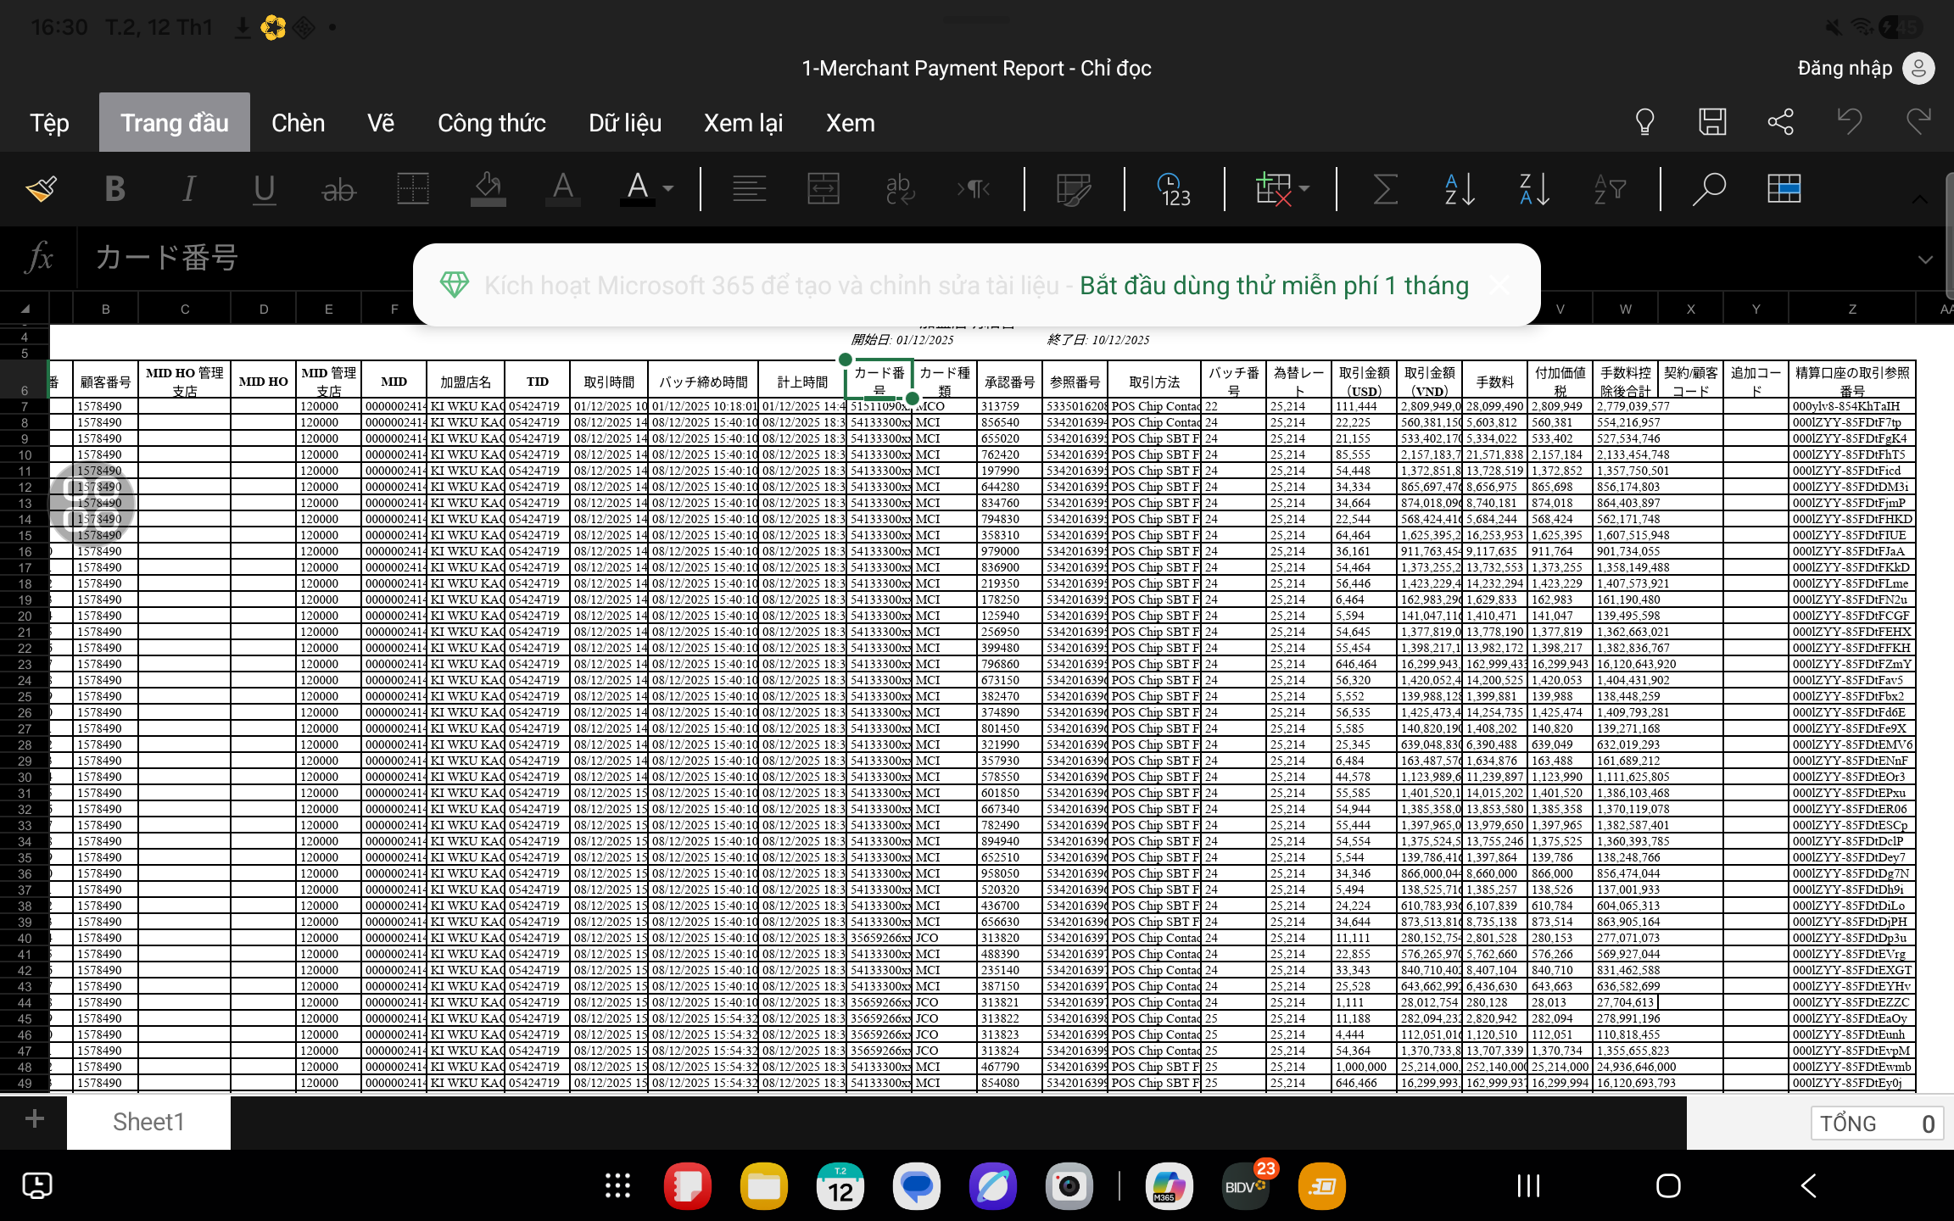Toggle bold formatting
This screenshot has width=1954, height=1221.
click(114, 188)
